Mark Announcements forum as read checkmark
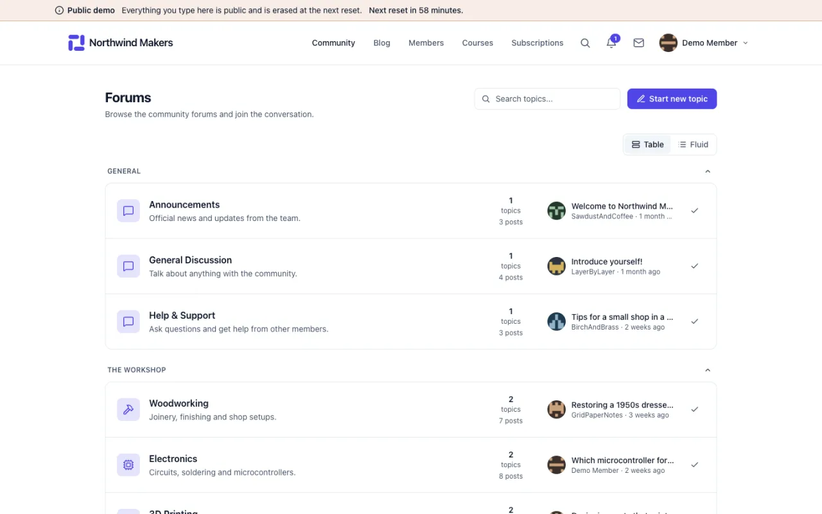Image resolution: width=822 pixels, height=514 pixels. [694, 211]
